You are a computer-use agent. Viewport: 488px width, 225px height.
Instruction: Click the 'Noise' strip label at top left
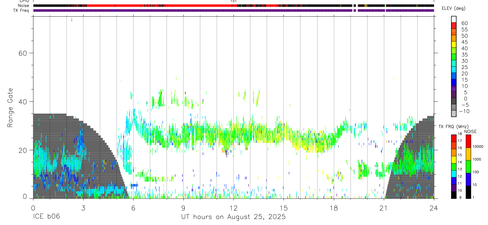click(24, 6)
